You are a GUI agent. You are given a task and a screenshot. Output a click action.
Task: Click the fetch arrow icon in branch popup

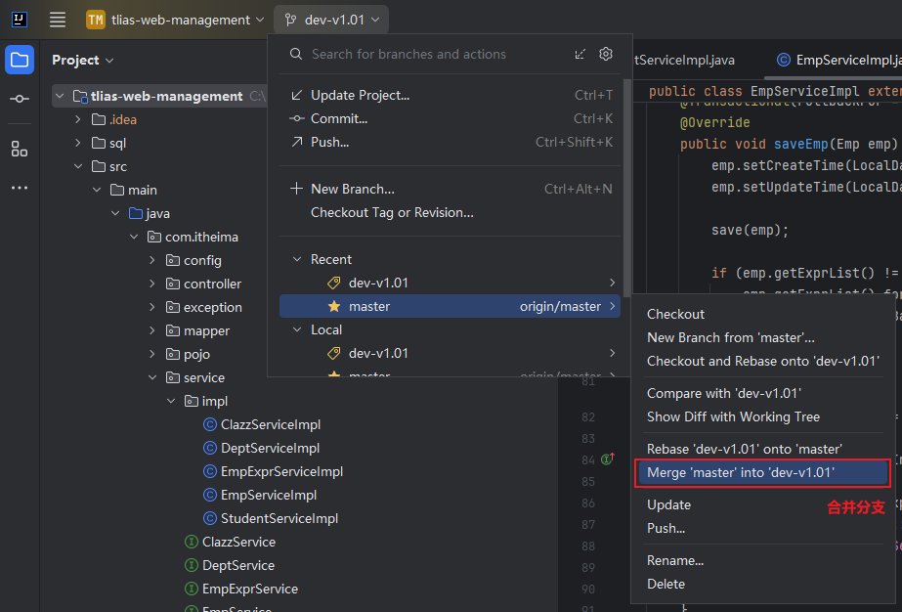tap(580, 54)
